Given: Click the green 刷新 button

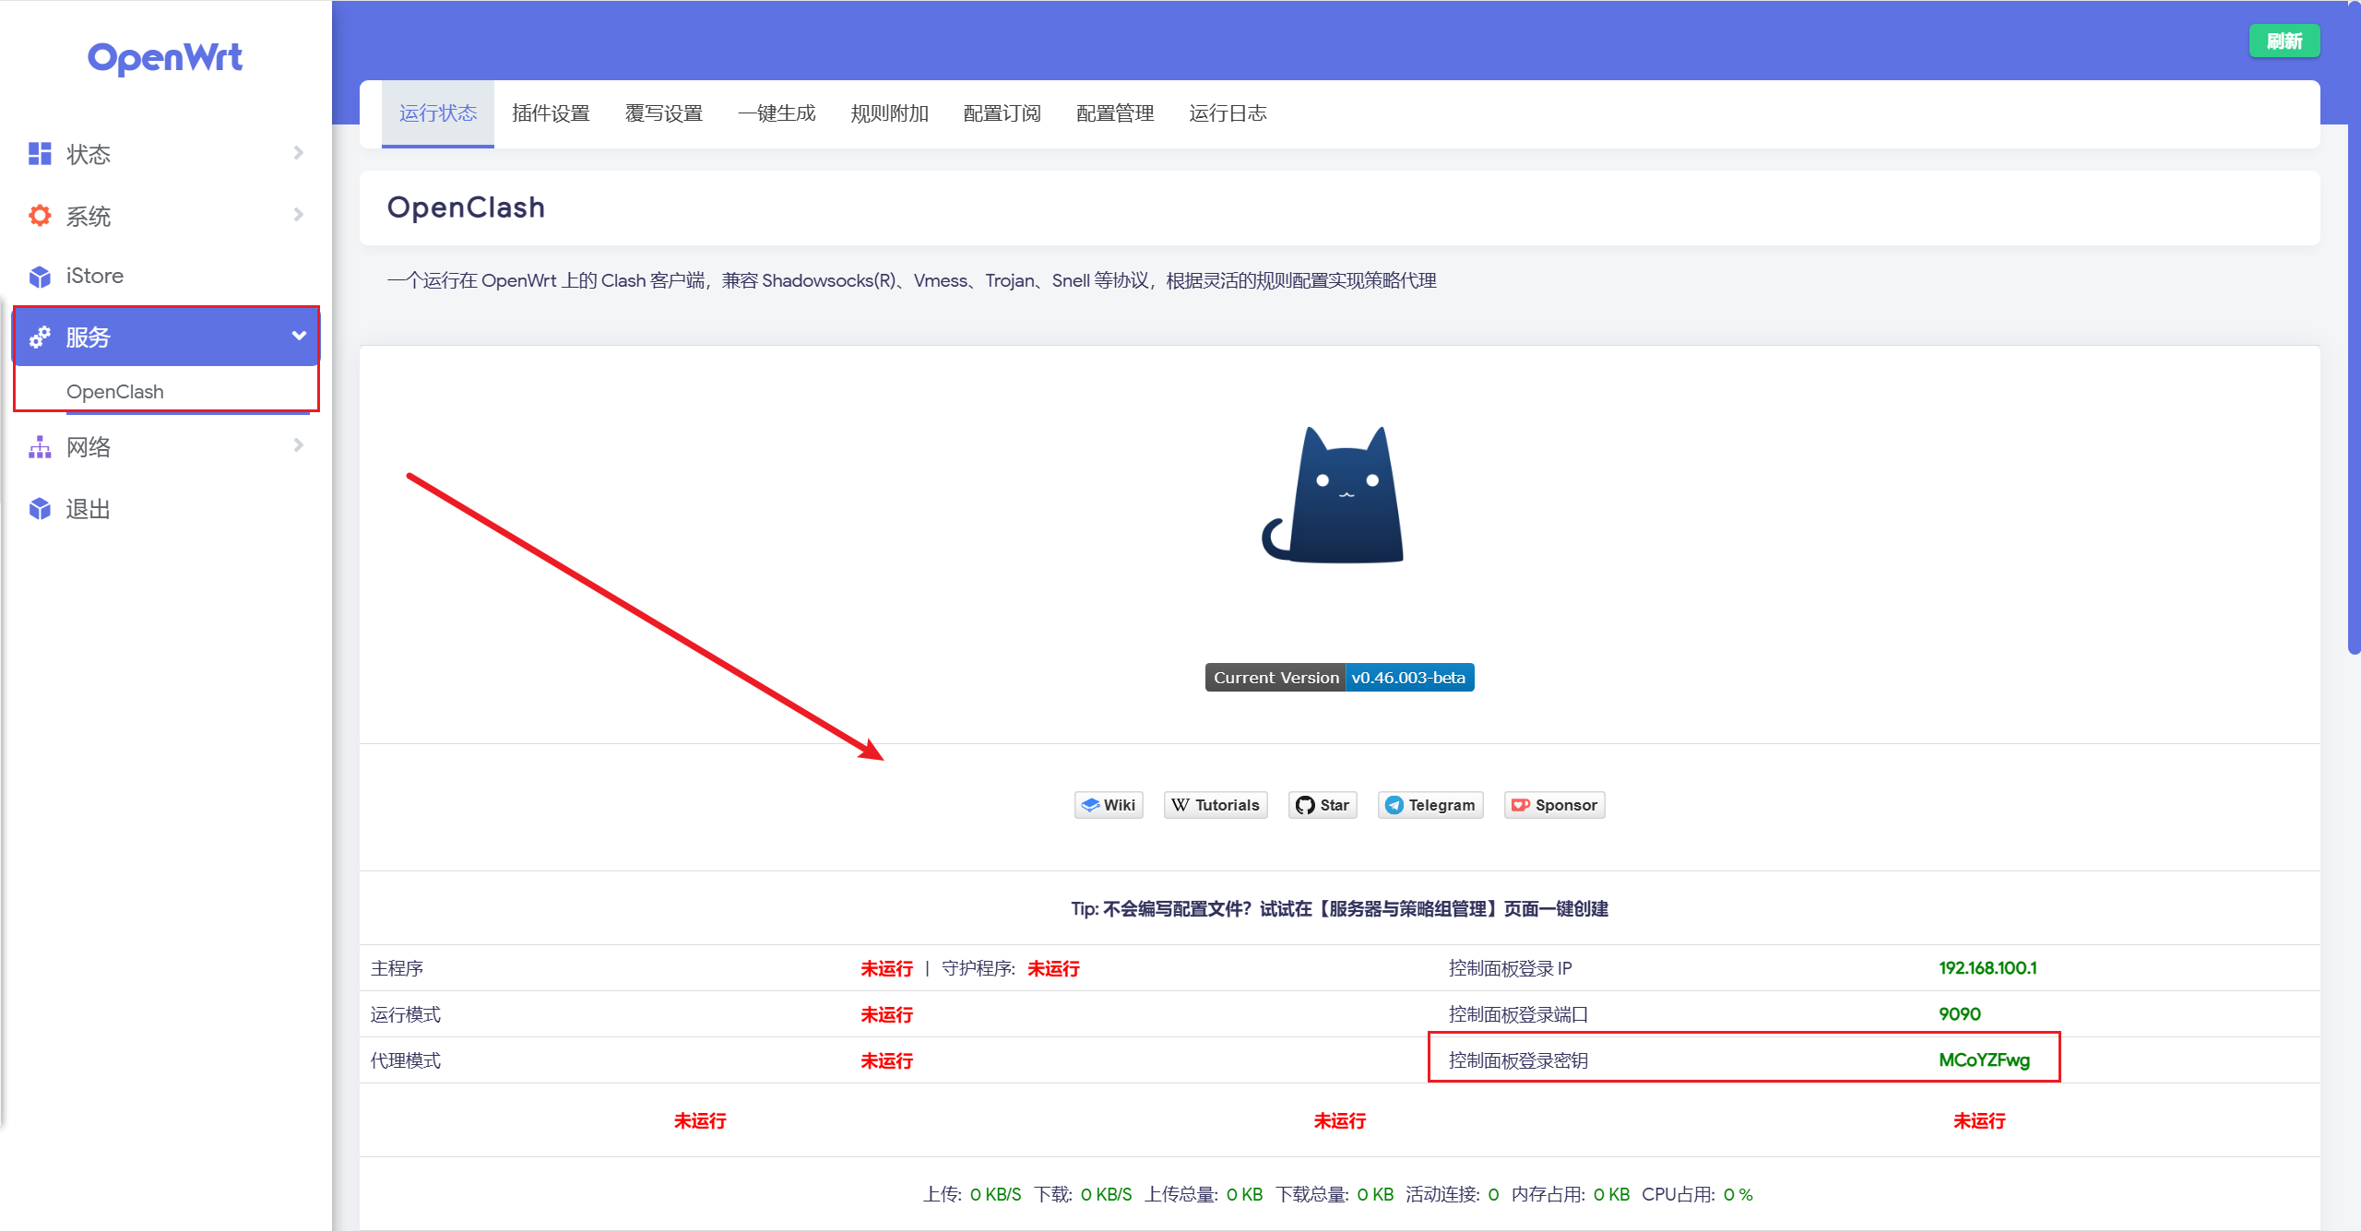Looking at the screenshot, I should coord(2284,41).
